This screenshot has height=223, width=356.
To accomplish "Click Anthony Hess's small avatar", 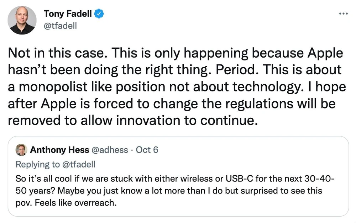I will tap(21, 150).
